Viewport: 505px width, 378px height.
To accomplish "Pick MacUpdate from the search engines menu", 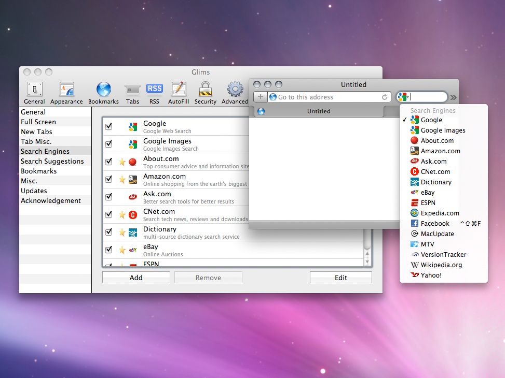I will [x=443, y=234].
